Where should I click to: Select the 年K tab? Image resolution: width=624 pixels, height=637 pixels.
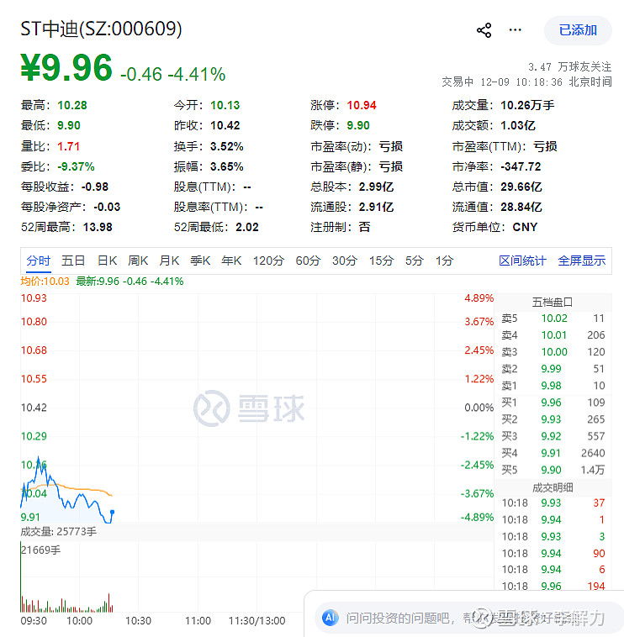[x=231, y=261]
